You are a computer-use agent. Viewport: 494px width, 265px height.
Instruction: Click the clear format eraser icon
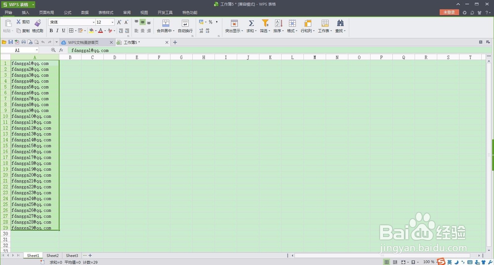110,31
